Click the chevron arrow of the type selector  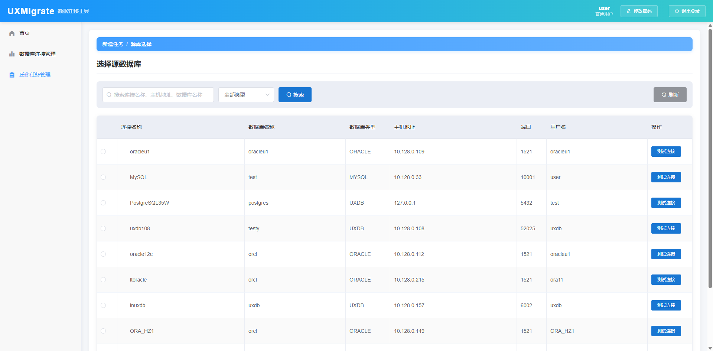tap(267, 95)
